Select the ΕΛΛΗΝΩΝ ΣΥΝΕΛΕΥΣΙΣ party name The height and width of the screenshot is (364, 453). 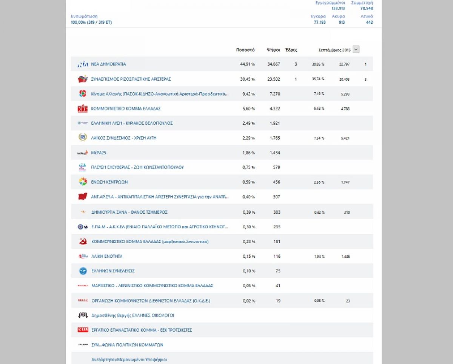[113, 271]
